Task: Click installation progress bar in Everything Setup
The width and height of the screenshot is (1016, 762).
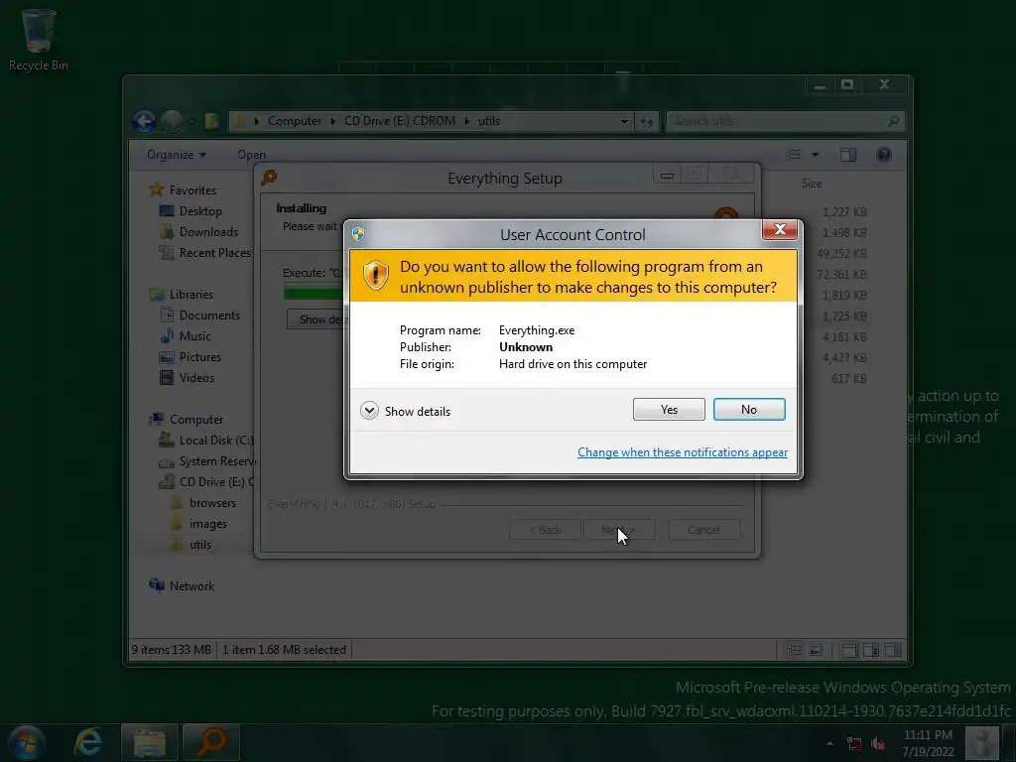Action: pyautogui.click(x=314, y=293)
